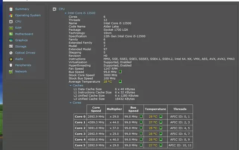This screenshot has height=150, width=239.
Task: Select the Optical Drives disc icon
Action: point(11,53)
